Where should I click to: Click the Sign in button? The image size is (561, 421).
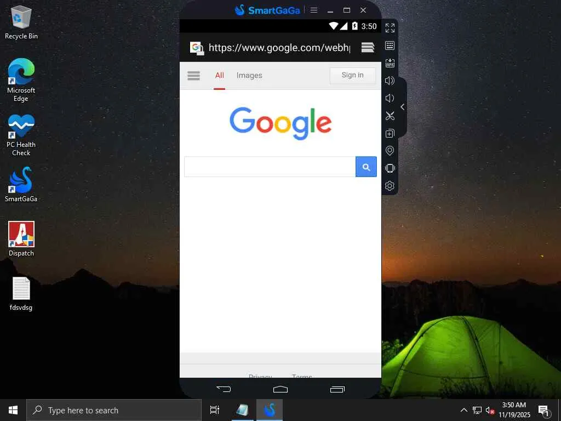(352, 75)
